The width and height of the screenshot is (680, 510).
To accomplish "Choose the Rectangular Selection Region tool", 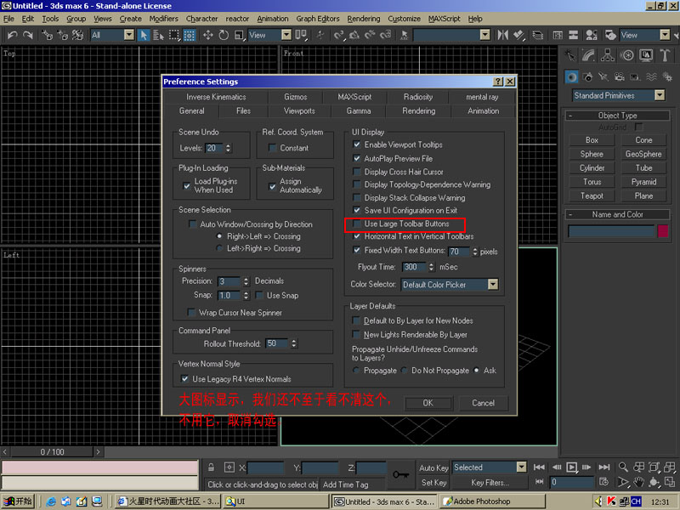I will coord(174,35).
